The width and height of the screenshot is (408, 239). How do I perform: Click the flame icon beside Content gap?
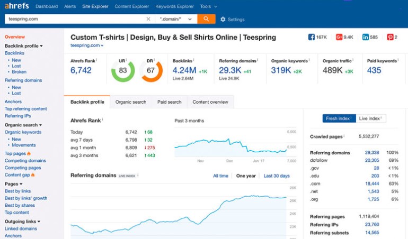(x=33, y=175)
